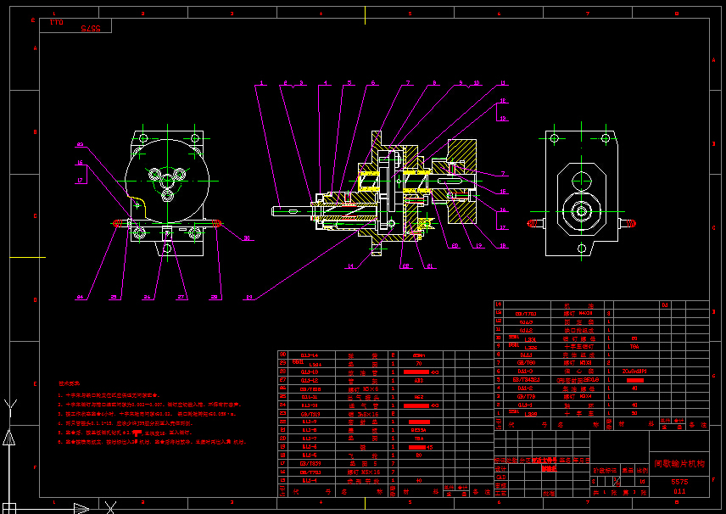The width and height of the screenshot is (726, 514).
Task: Select the ZCuSn10P1 material cell
Action: coord(634,372)
